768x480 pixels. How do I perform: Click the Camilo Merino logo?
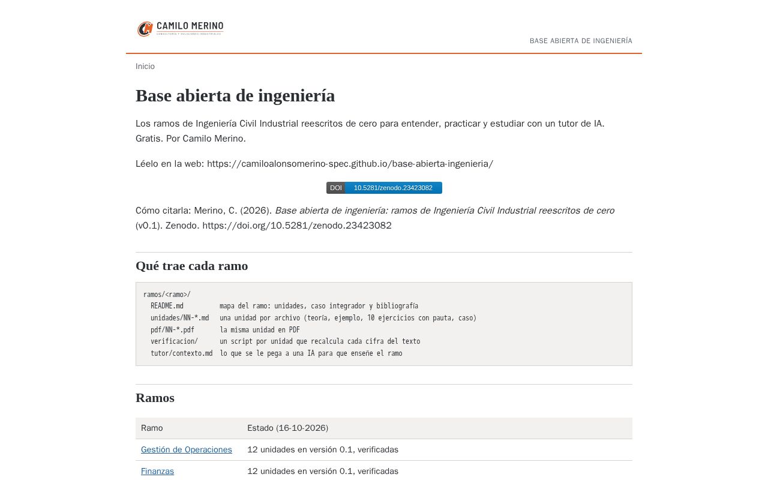(181, 28)
